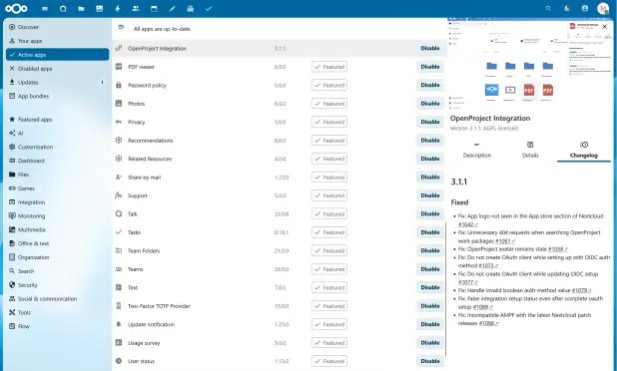
Task: Open Social & communication category
Action: [x=58, y=298]
